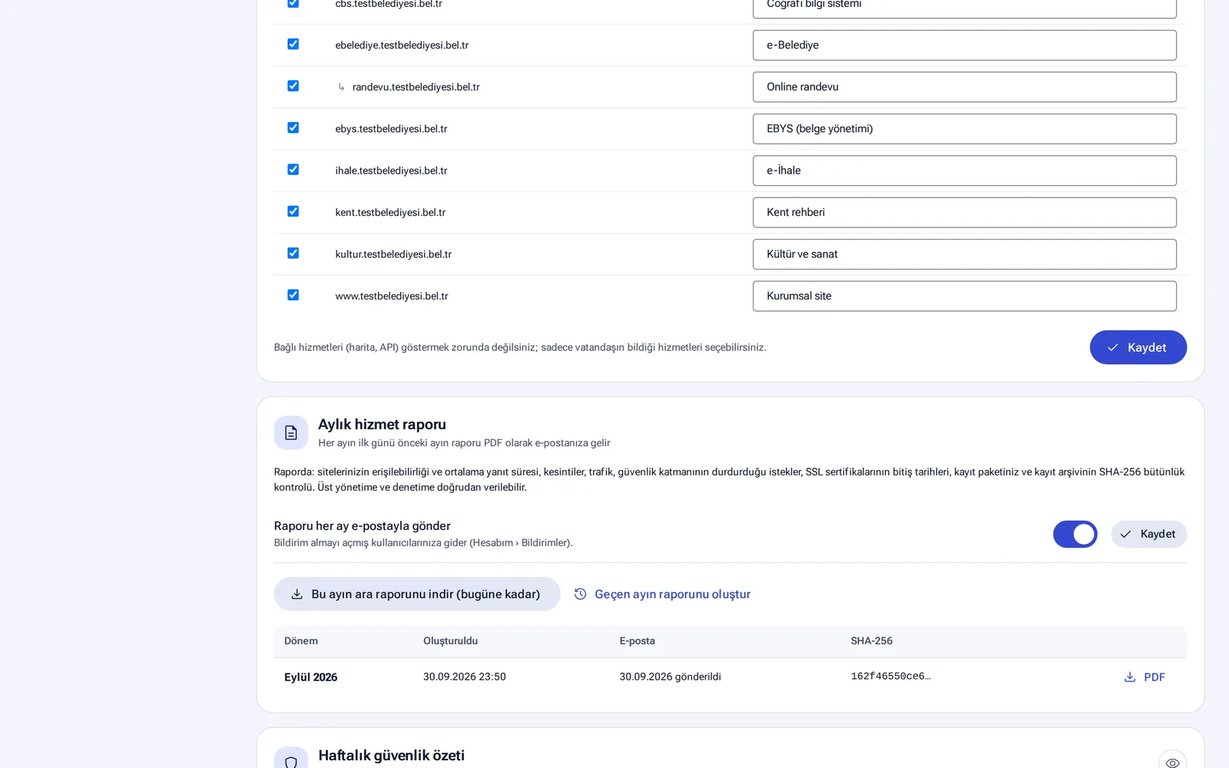The height and width of the screenshot is (768, 1229).
Task: Uncheck the www.testbelediyesi.bel.tr checkbox
Action: pos(293,295)
